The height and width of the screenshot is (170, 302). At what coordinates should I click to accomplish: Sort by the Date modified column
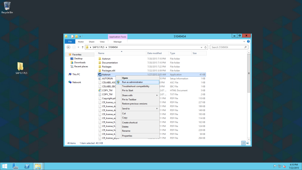tap(157, 53)
